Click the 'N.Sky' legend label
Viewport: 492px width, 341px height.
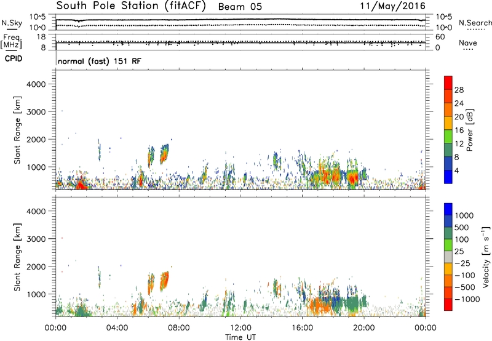pos(12,23)
